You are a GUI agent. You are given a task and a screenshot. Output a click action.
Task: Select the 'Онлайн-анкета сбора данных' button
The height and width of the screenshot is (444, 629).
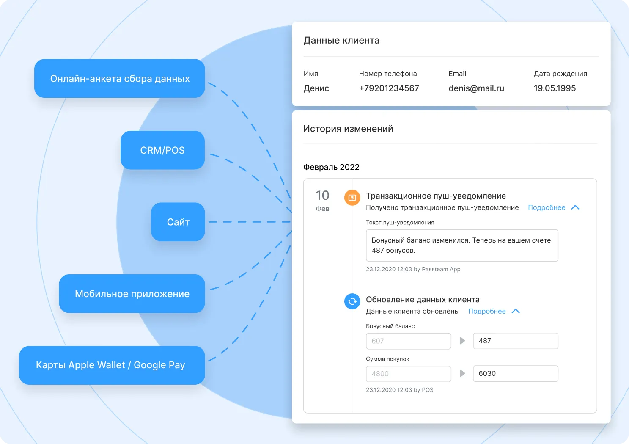(120, 79)
